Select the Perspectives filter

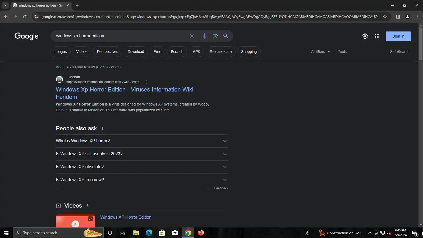click(108, 52)
